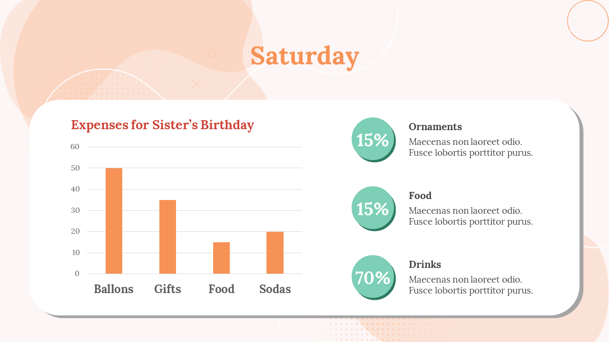Screen dimensions: 609x342
Task: Click the Food bar in chart
Action: 221,258
